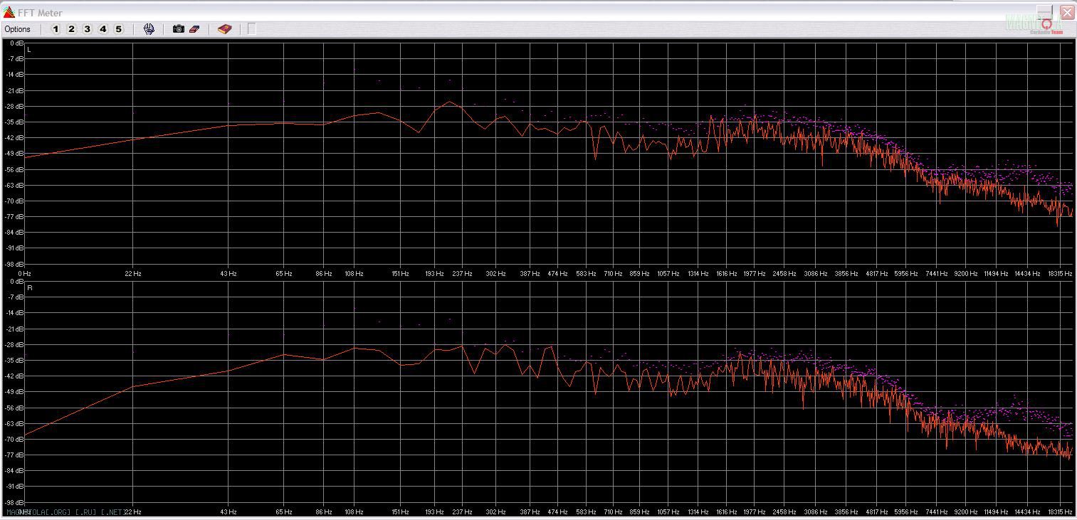Take a snapshot with the camera icon
This screenshot has height=520, width=1077.
179,29
